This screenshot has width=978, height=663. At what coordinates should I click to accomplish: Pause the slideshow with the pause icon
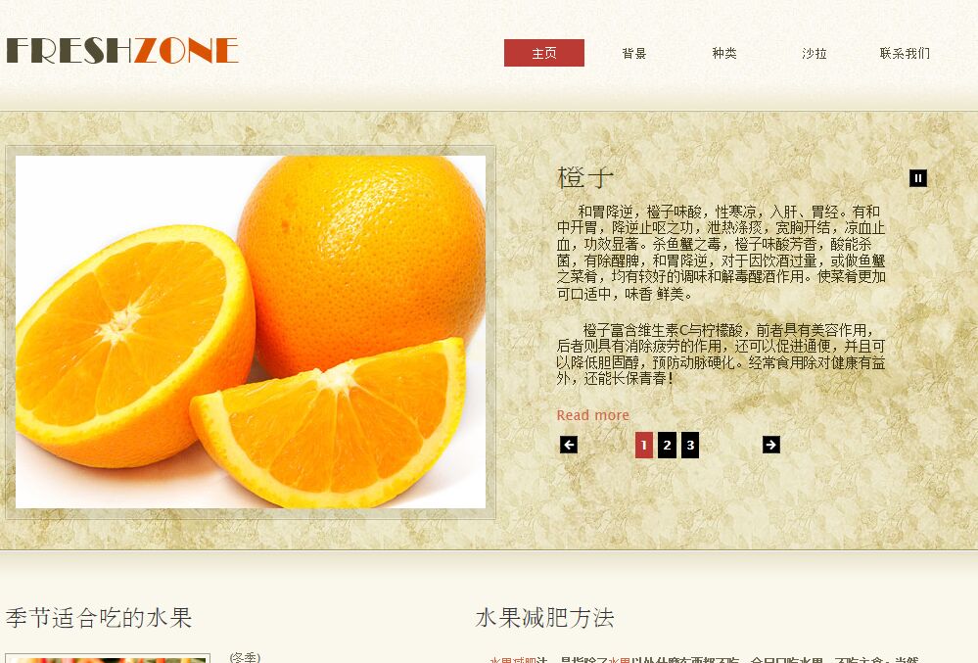917,178
